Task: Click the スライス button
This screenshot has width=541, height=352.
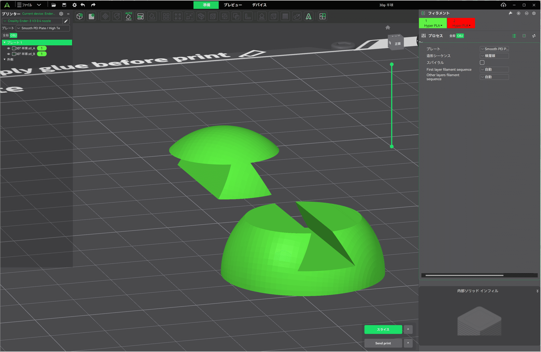Action: tap(383, 329)
